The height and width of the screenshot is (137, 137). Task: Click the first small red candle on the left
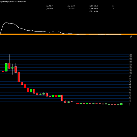click(x=3, y=72)
